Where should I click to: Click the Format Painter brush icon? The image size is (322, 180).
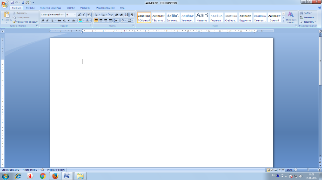pyautogui.click(x=14, y=22)
